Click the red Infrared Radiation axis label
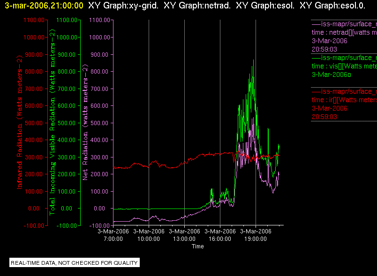The width and height of the screenshot is (377, 276). coord(20,122)
